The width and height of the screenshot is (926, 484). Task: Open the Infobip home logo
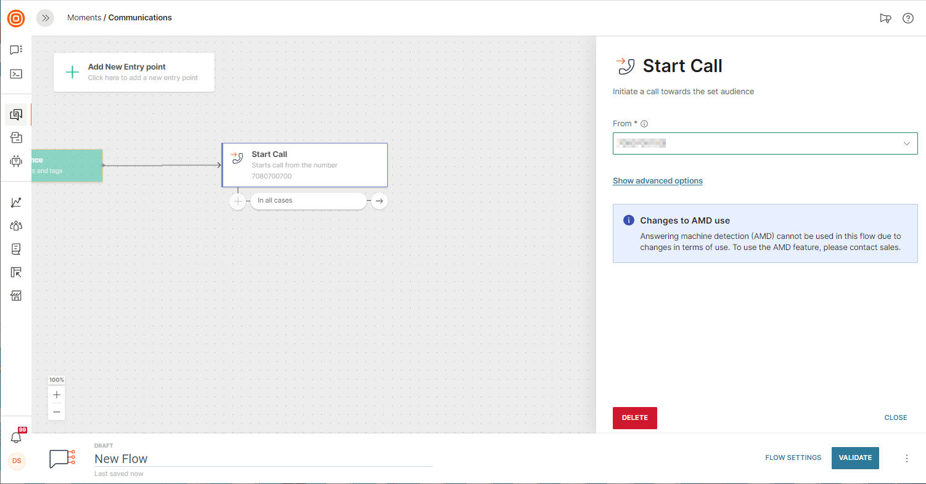(x=16, y=18)
